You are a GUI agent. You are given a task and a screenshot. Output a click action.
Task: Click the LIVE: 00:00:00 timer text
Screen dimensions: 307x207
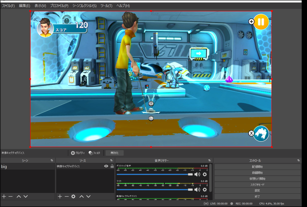[218, 204]
